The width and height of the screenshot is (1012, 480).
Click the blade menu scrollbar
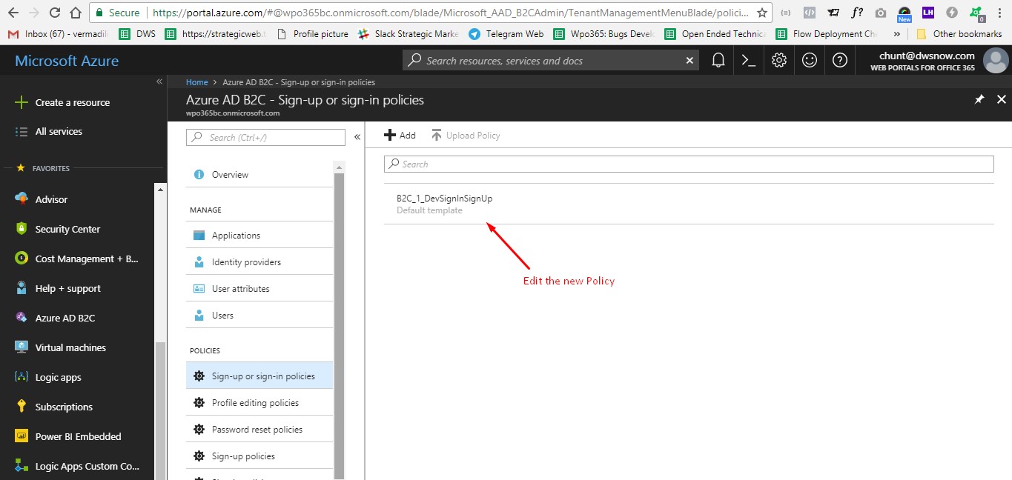[340, 326]
